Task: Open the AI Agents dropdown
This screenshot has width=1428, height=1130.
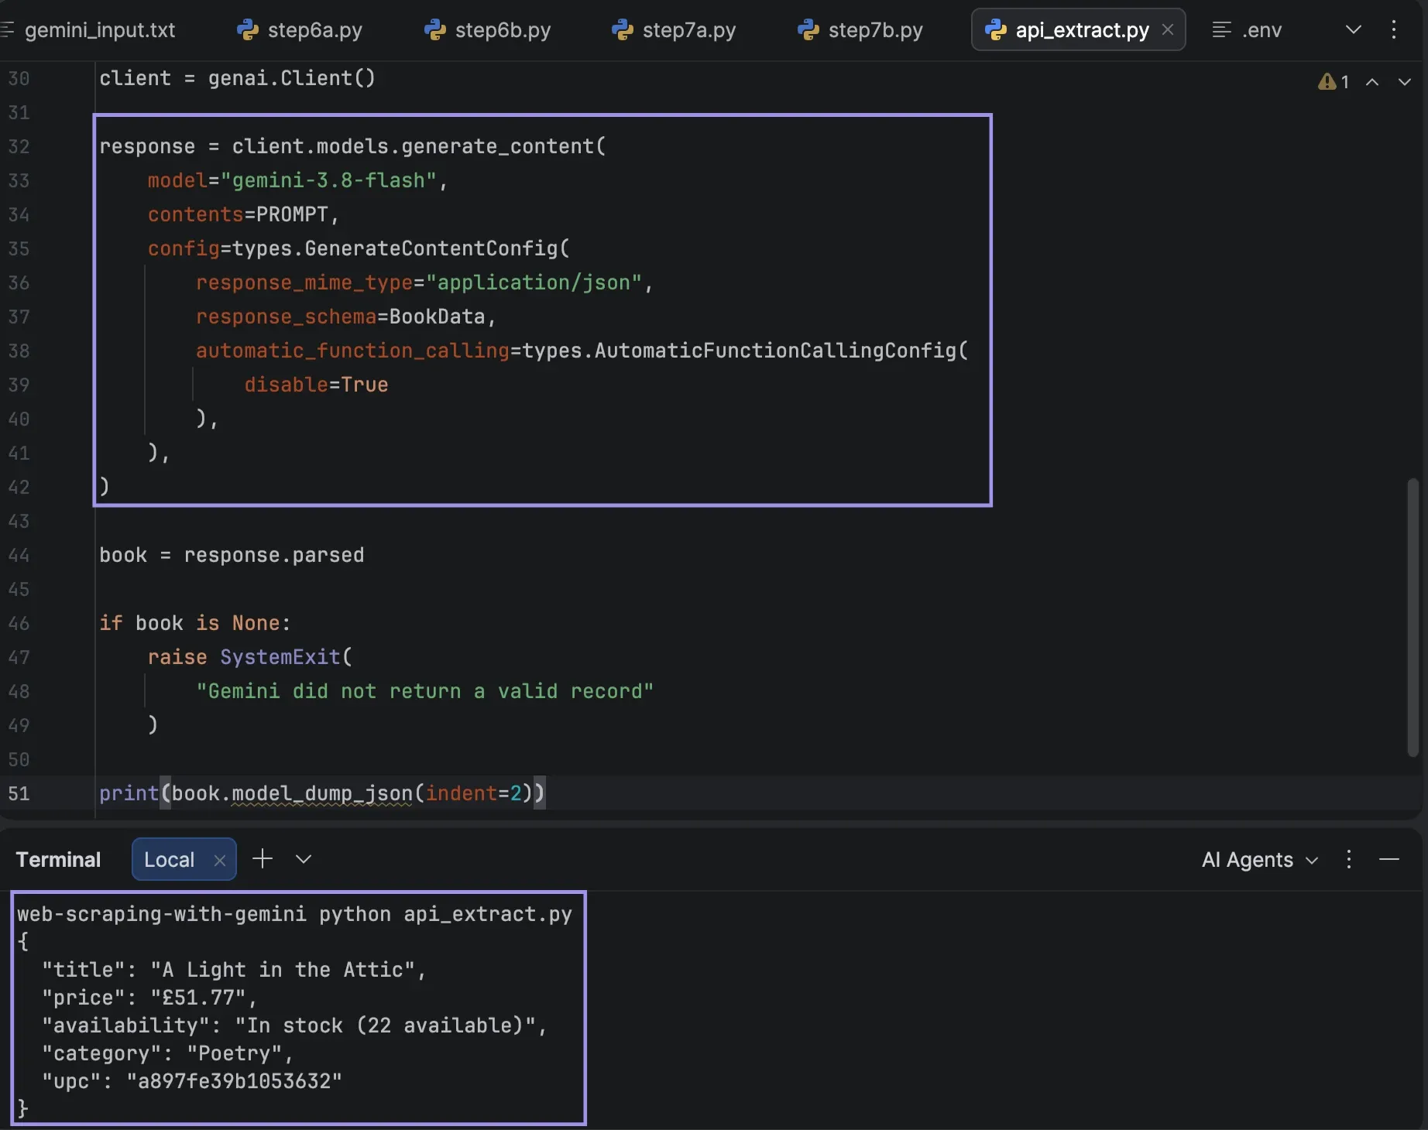Action: coord(1259,860)
